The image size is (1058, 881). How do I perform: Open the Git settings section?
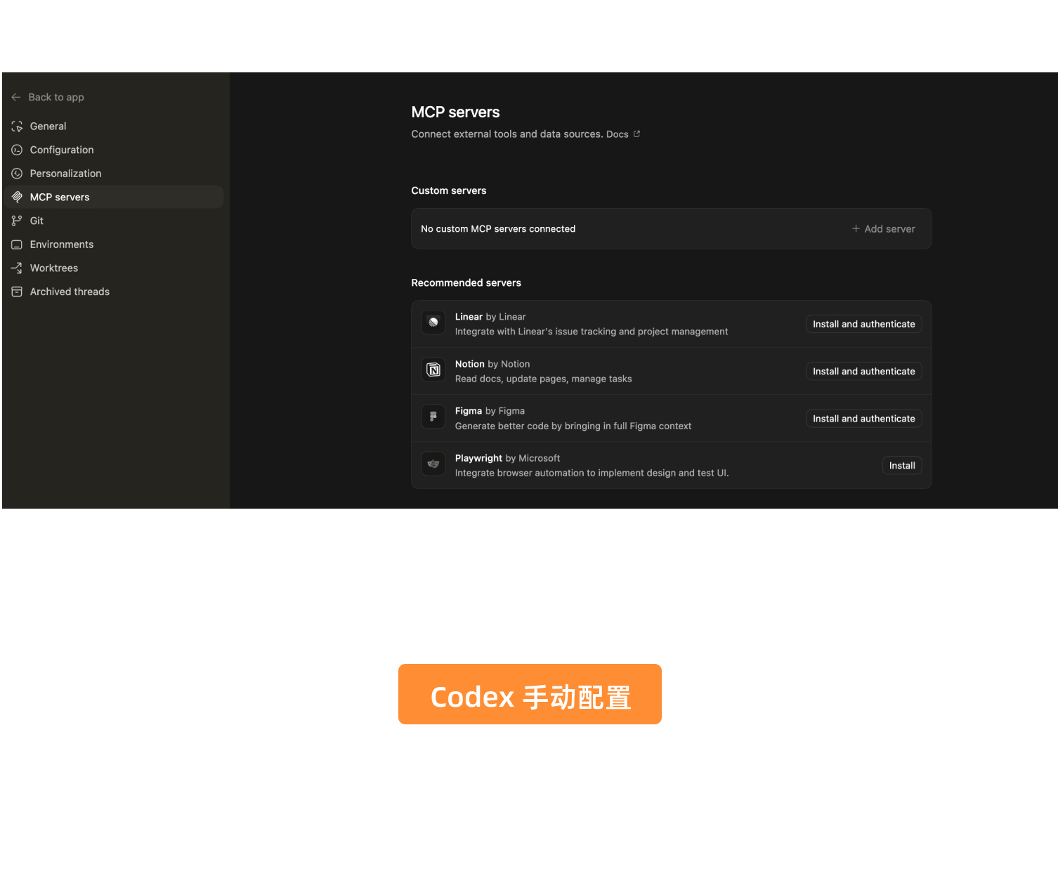(115, 221)
